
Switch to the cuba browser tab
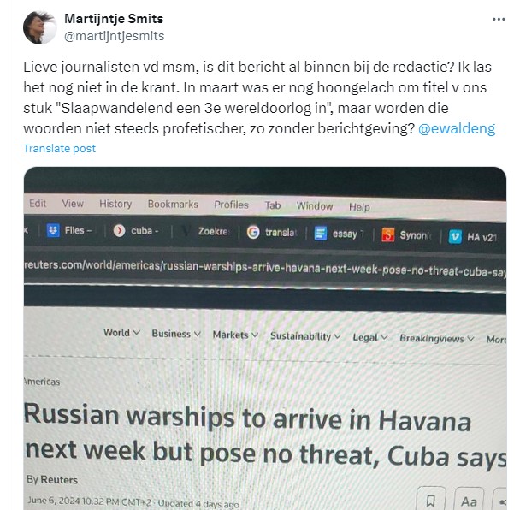point(138,230)
